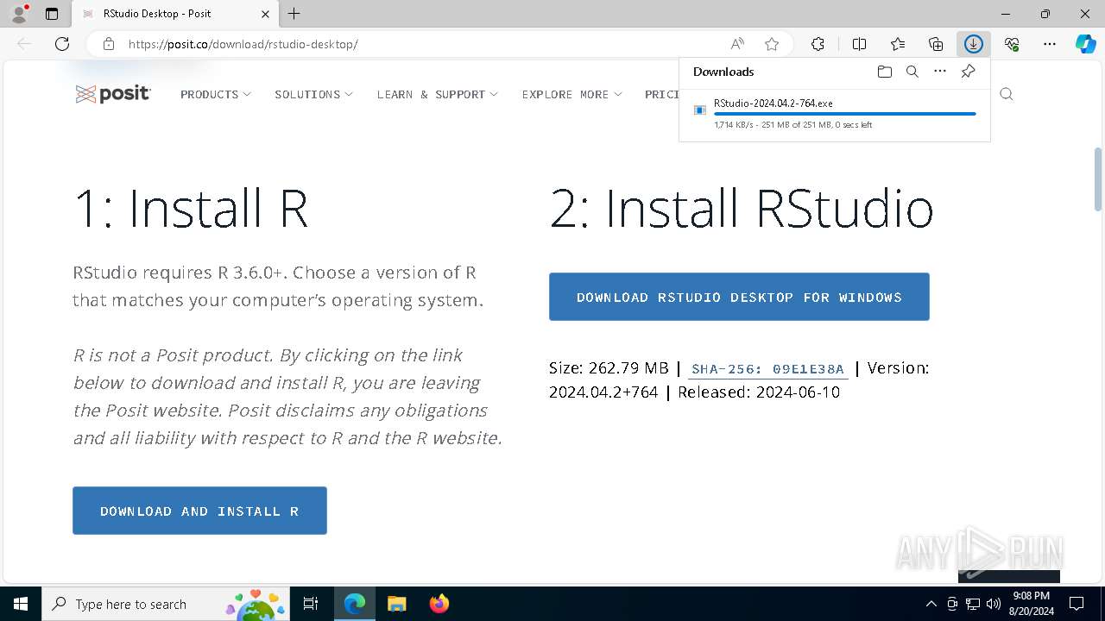Open the Edge profile icon
1105x621 pixels.
[x=18, y=14]
